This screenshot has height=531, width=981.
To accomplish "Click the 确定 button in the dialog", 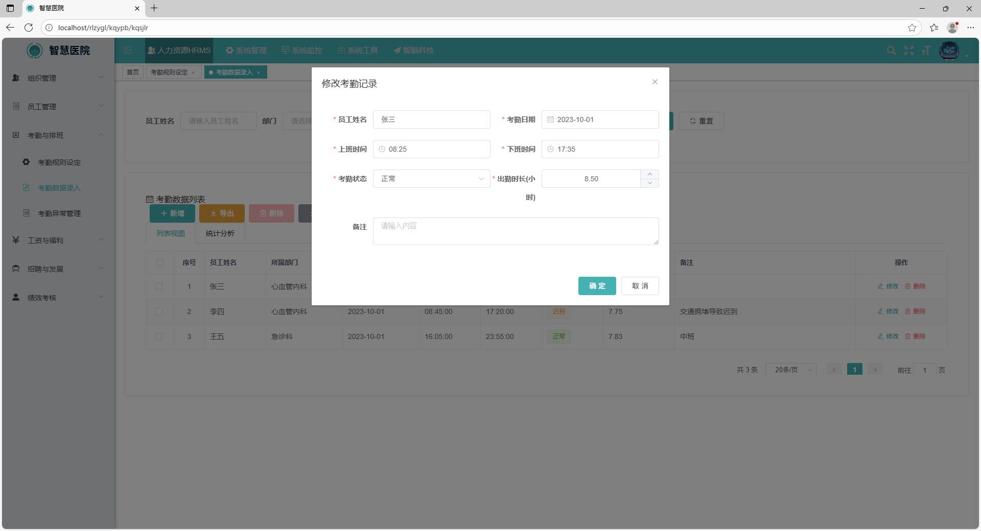I will (597, 286).
